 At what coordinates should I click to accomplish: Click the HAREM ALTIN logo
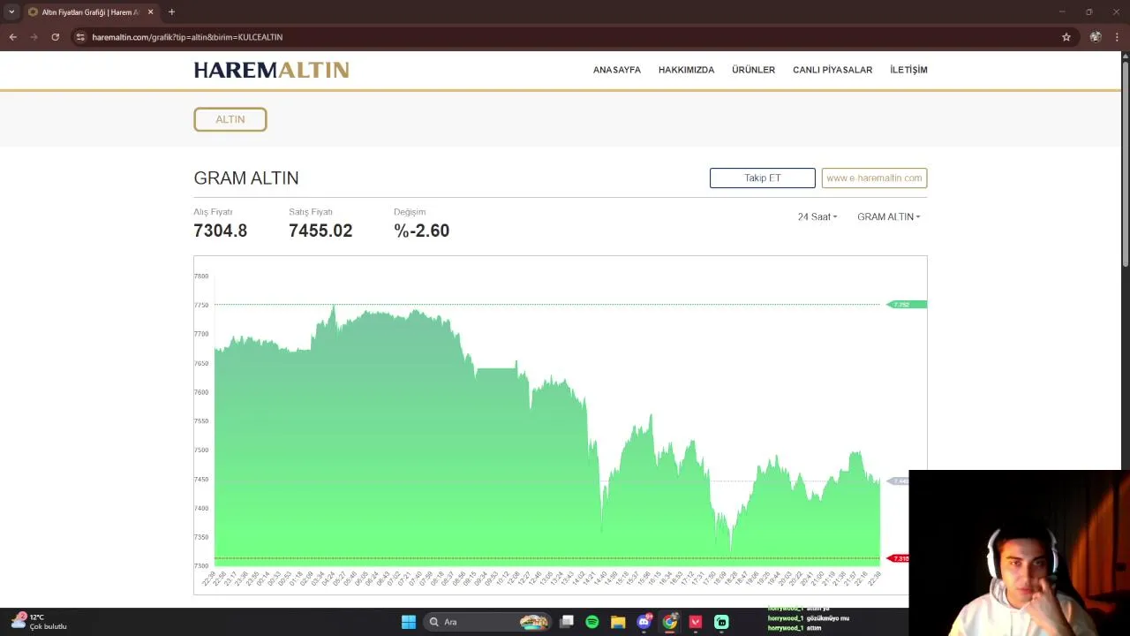pyautogui.click(x=271, y=70)
